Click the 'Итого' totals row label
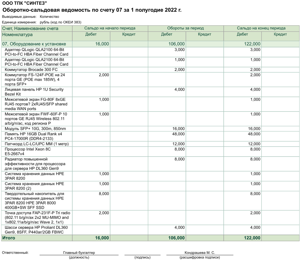Screen dimensions: 301x261 [9, 238]
